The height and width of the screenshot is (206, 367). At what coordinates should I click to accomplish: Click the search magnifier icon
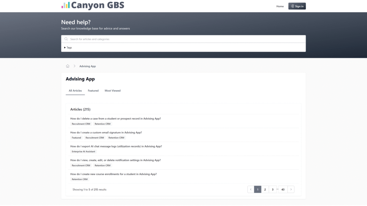pyautogui.click(x=66, y=39)
